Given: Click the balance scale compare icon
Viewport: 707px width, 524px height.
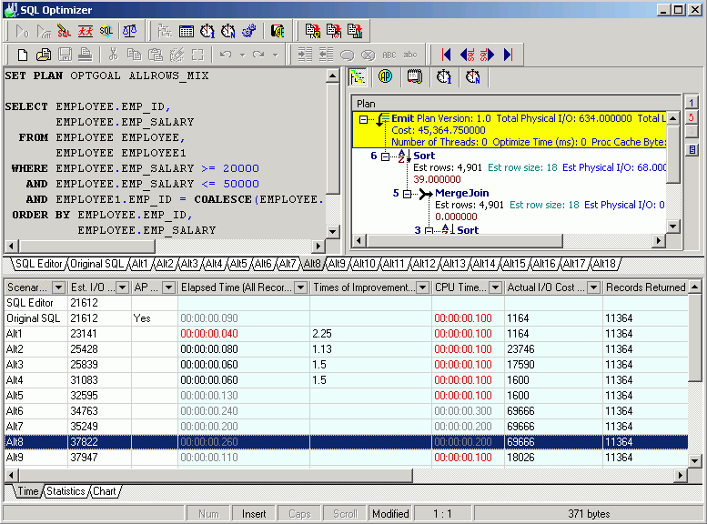Looking at the screenshot, I should [128, 31].
